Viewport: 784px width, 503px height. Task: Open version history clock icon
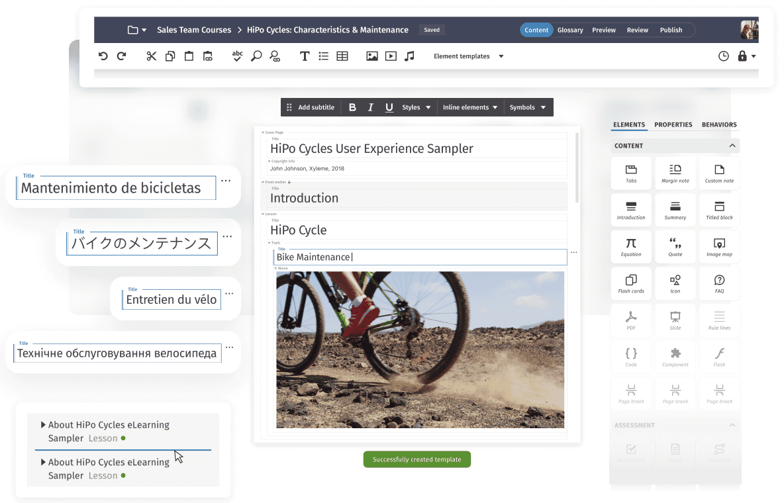tap(724, 56)
